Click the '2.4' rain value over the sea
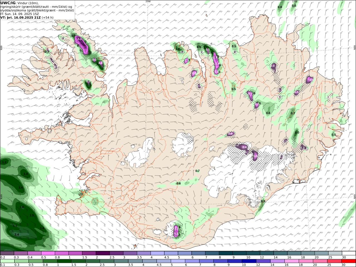Viewport: 356px width, 267px height. point(16,235)
